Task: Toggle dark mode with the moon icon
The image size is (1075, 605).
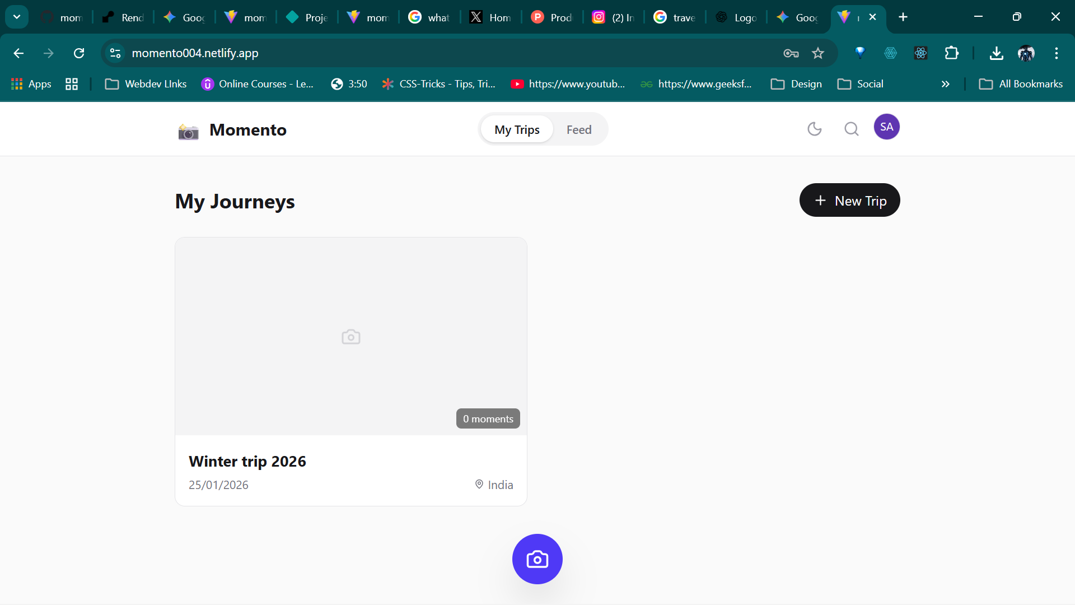Action: coord(814,129)
